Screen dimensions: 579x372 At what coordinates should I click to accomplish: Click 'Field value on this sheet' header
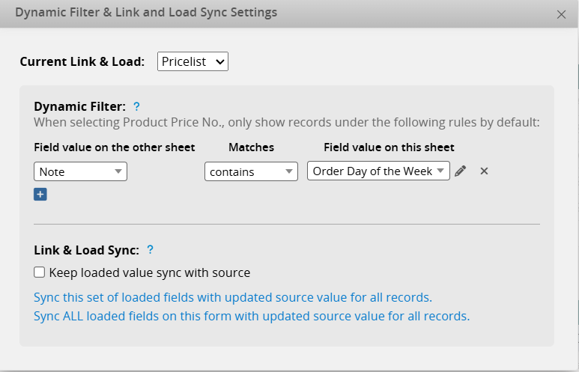point(389,147)
